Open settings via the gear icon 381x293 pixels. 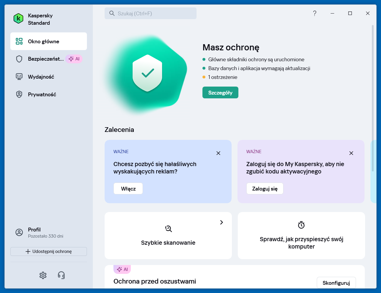click(x=43, y=275)
